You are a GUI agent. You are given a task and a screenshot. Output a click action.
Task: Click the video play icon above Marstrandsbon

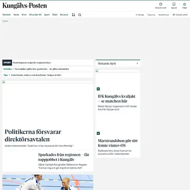tap(98, 133)
